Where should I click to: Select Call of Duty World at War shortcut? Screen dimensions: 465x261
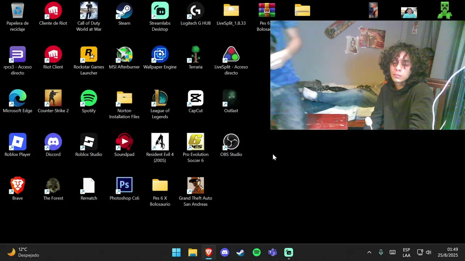(x=89, y=17)
